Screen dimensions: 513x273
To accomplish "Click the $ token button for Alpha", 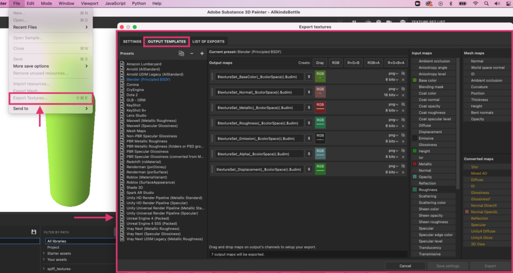I will pyautogui.click(x=309, y=154).
